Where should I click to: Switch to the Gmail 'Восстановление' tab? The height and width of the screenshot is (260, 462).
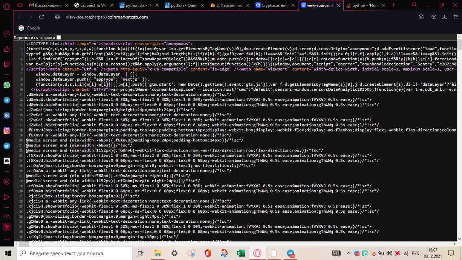(48, 5)
